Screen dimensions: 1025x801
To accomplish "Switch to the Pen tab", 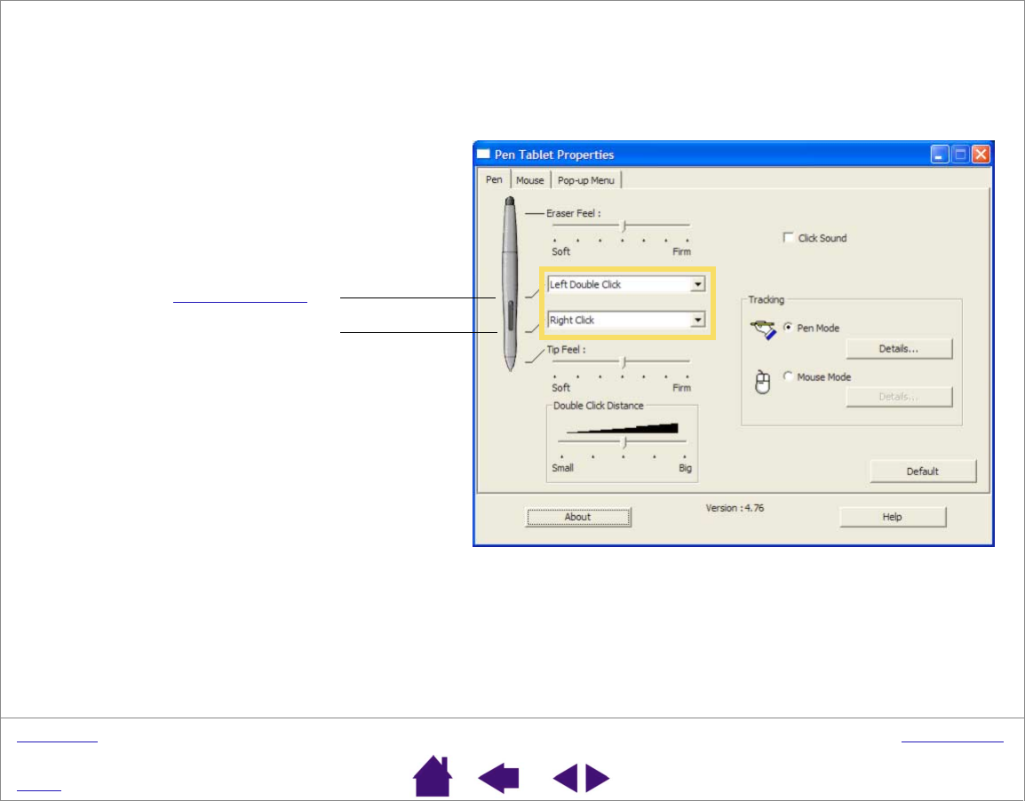I will [x=494, y=179].
